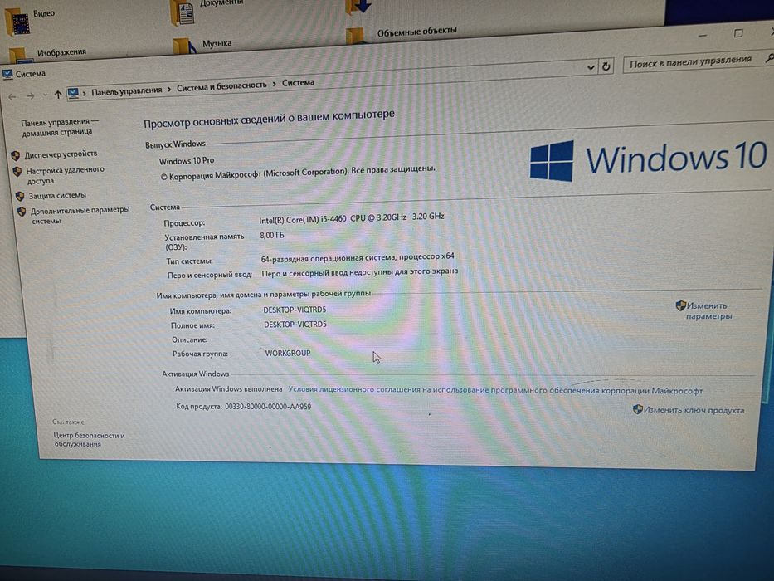Image resolution: width=774 pixels, height=581 pixels.
Task: Open the Изображения folder in the background window
Action: click(x=48, y=54)
